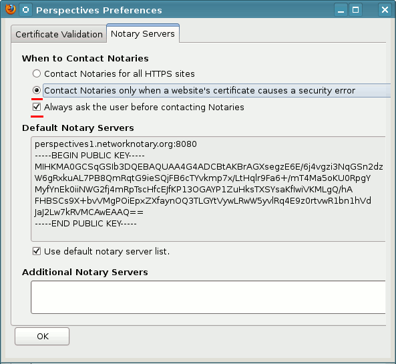Maximize the Perspectives Preferences window

pos(355,10)
